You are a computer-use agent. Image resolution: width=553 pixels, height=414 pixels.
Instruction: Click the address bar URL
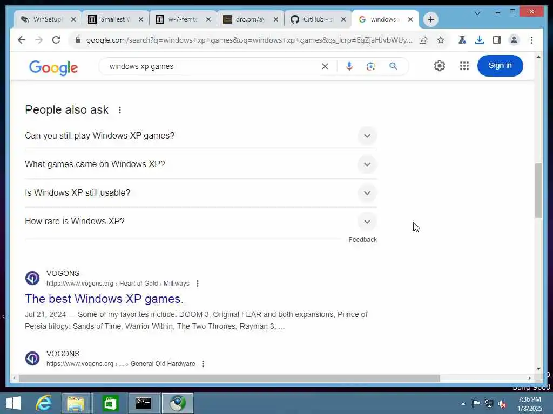[x=249, y=40]
